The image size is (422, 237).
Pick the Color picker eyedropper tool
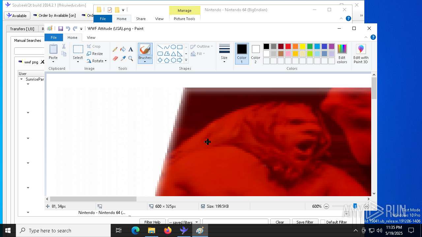coord(123,59)
